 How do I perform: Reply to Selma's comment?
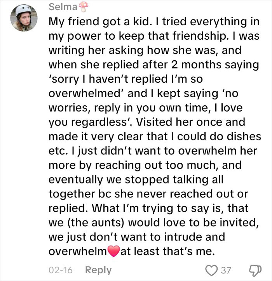click(98, 270)
